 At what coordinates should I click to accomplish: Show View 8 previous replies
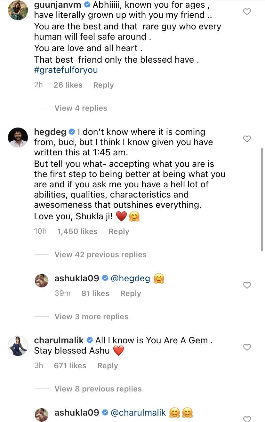click(x=98, y=389)
